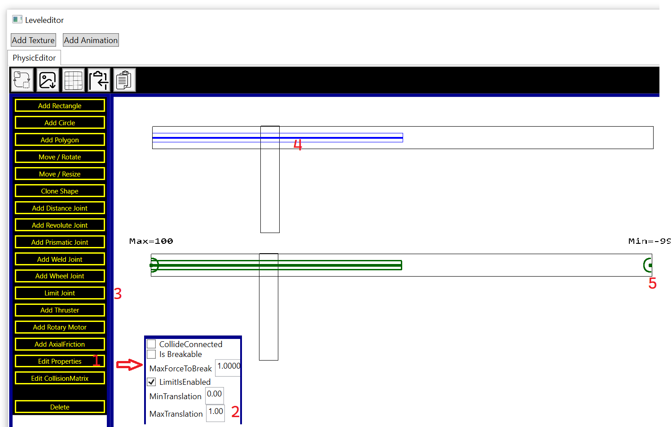Screen dimensions: 672x427
Task: Select the blue prismatic joint line
Action: (277, 137)
